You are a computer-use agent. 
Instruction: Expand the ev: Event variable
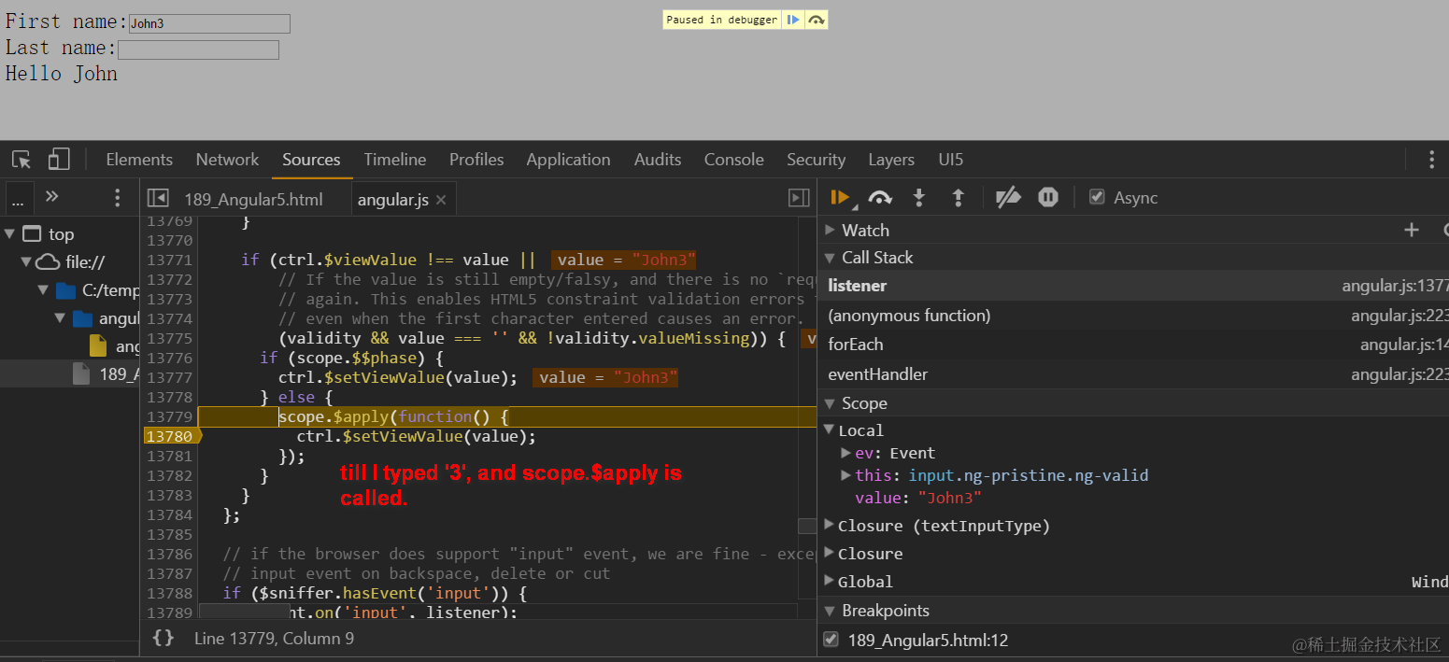pos(845,453)
